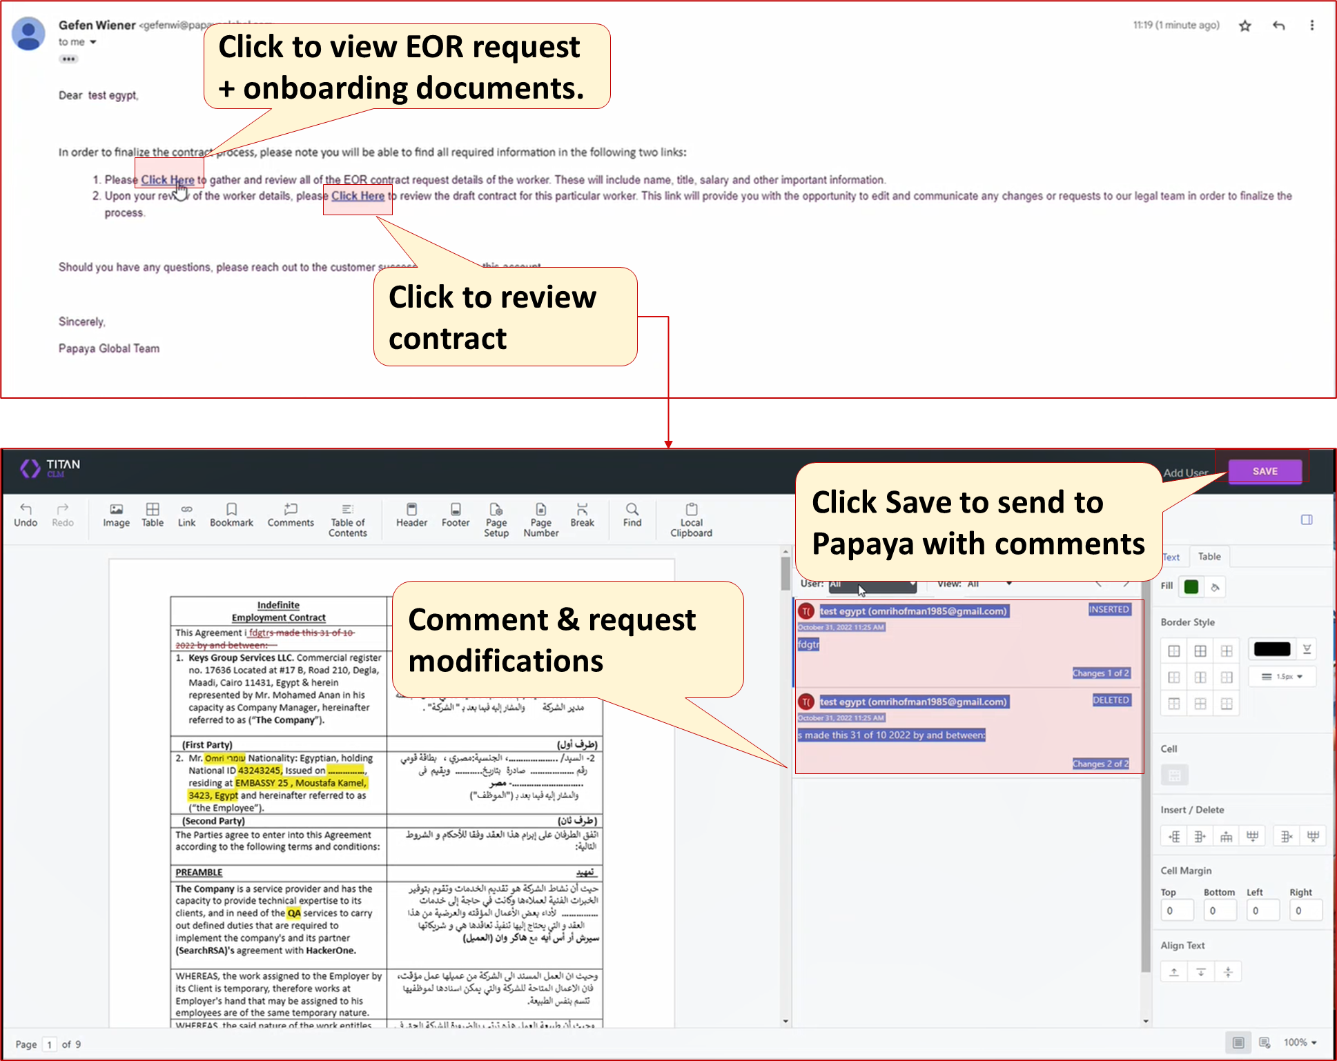Open the Comments tool
The width and height of the screenshot is (1337, 1061).
point(291,516)
